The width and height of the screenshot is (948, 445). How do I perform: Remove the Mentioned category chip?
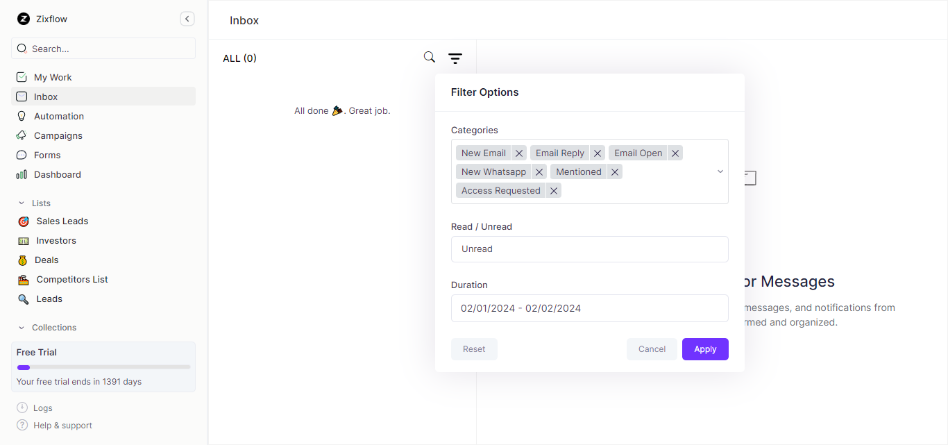click(614, 171)
